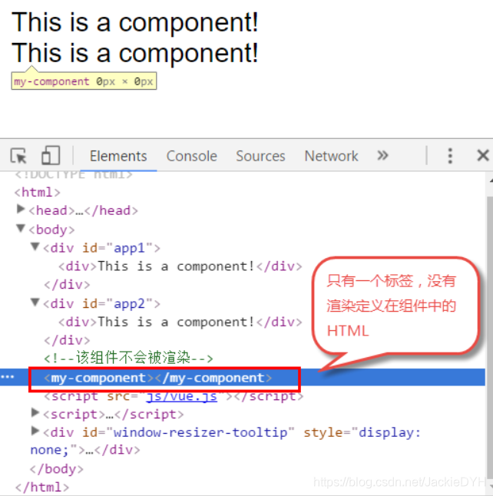Viewport: 493px width, 496px height.
Task: Expand the head element node
Action: click(x=21, y=209)
